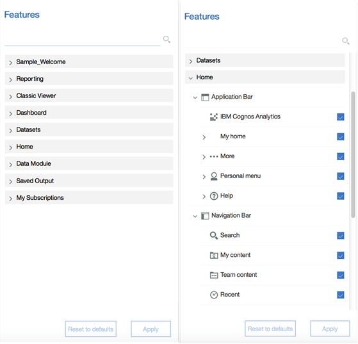
Task: Click the right panel vertical scrollbar
Action: click(353, 155)
